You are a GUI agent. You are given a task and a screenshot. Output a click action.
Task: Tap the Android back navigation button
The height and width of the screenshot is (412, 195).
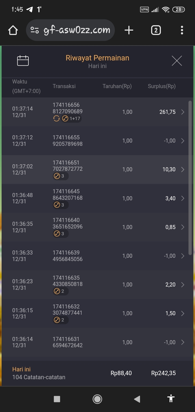[137, 399]
